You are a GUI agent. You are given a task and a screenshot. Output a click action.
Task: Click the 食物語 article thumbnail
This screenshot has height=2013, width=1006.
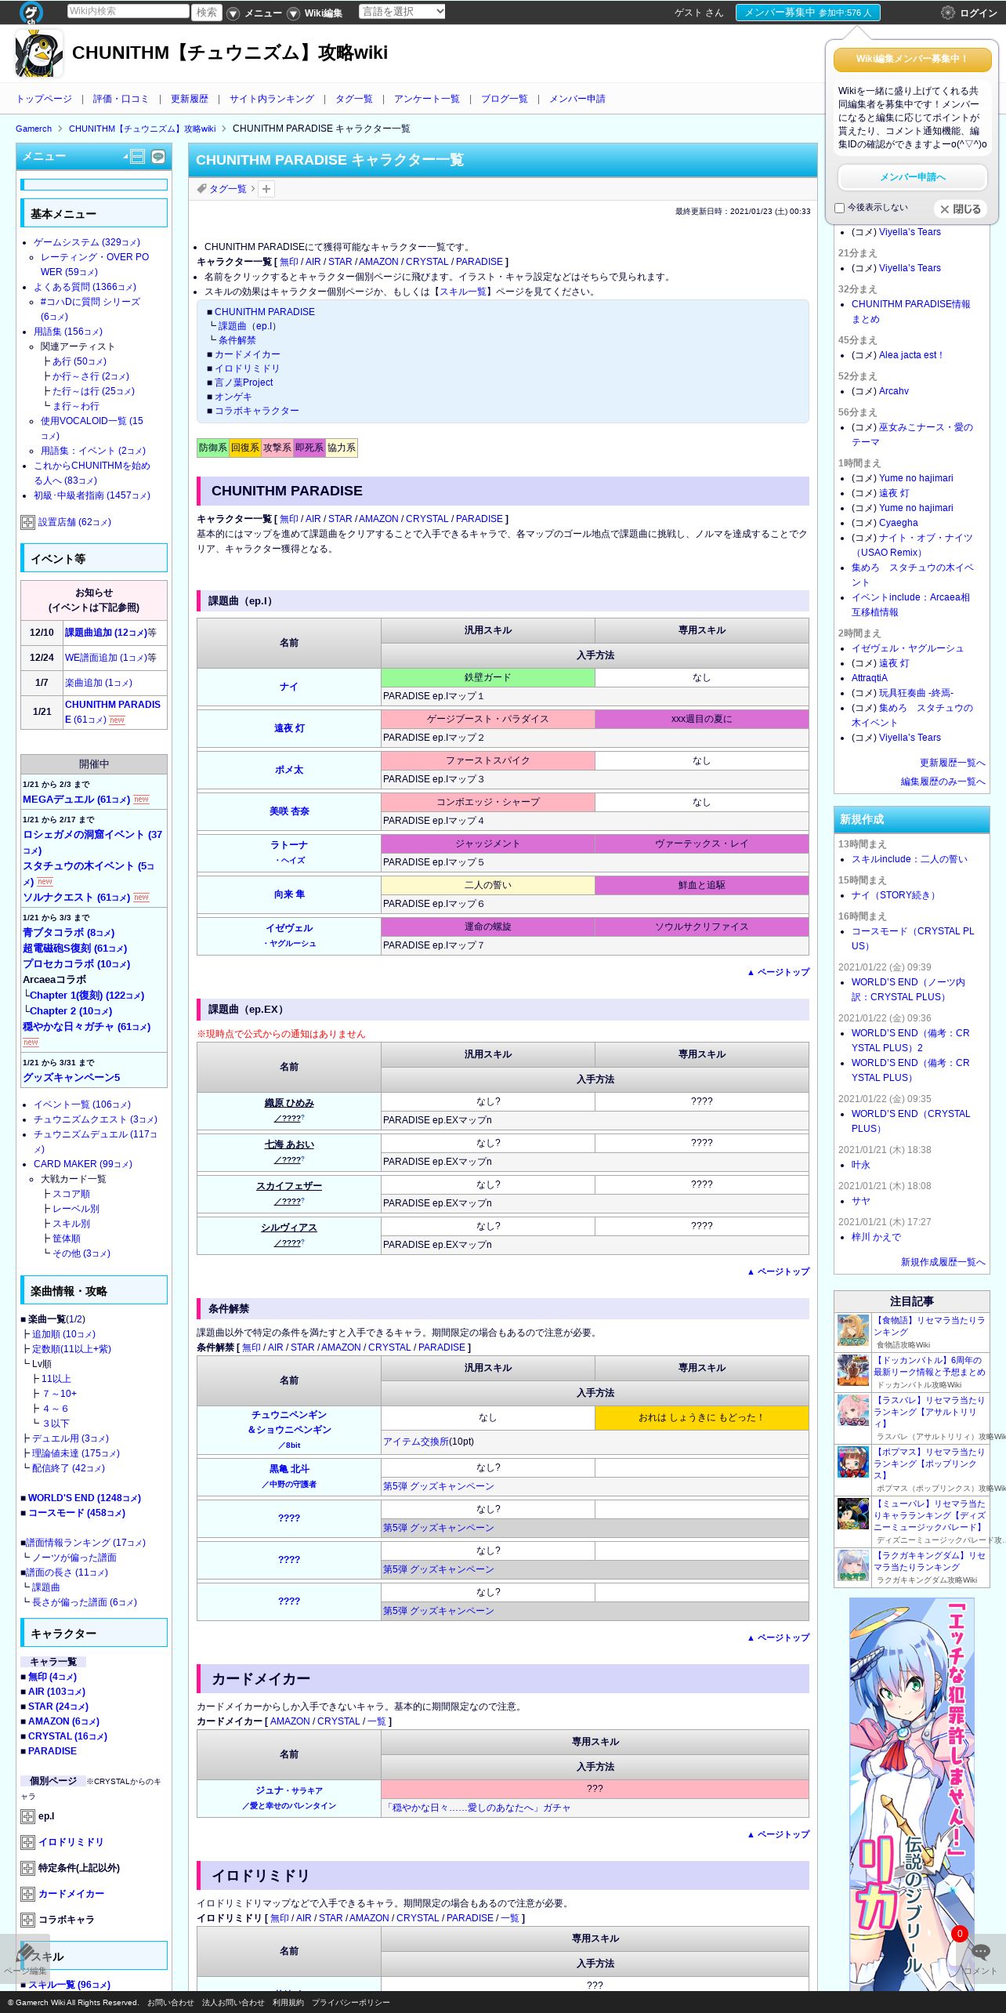(x=852, y=1332)
